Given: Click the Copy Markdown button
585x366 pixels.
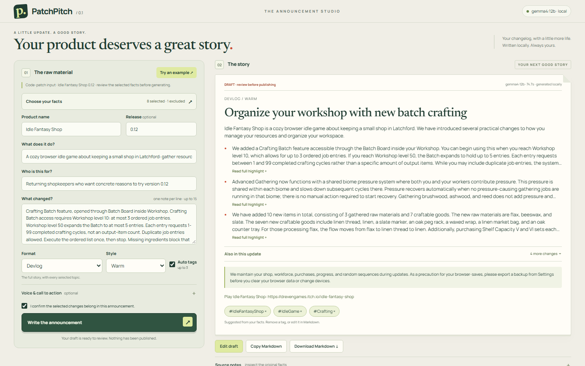Looking at the screenshot, I should [x=266, y=346].
